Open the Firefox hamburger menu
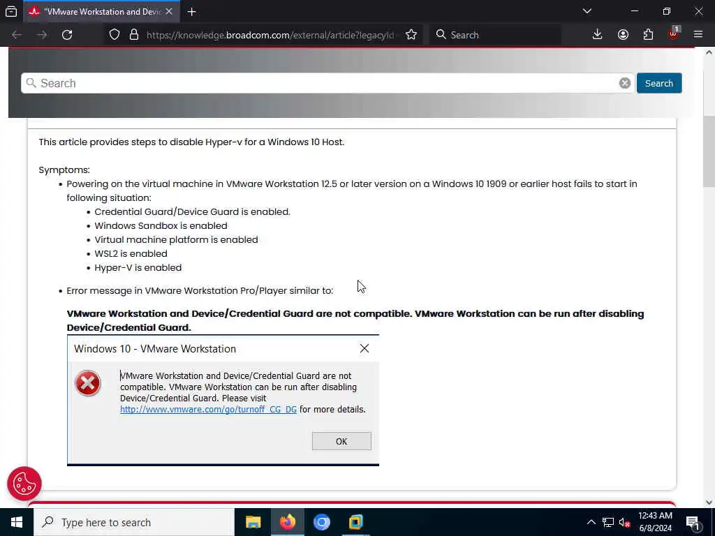 [698, 35]
